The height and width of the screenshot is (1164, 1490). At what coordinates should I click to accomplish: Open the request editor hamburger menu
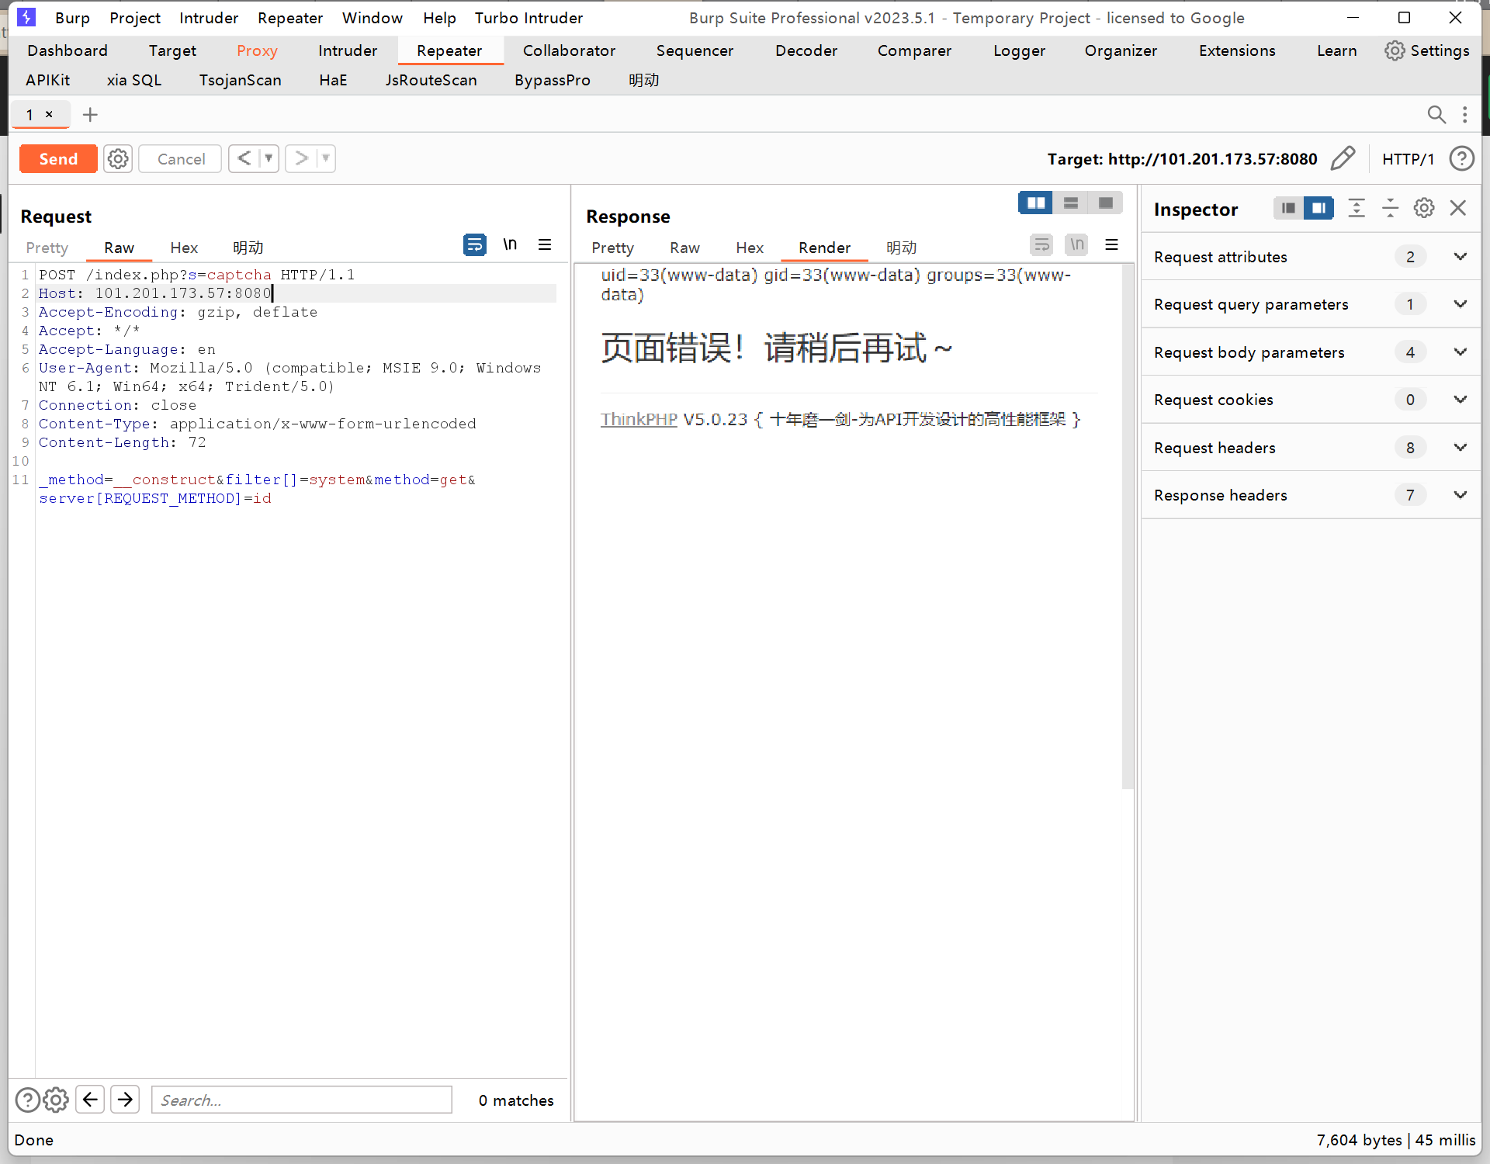tap(545, 245)
